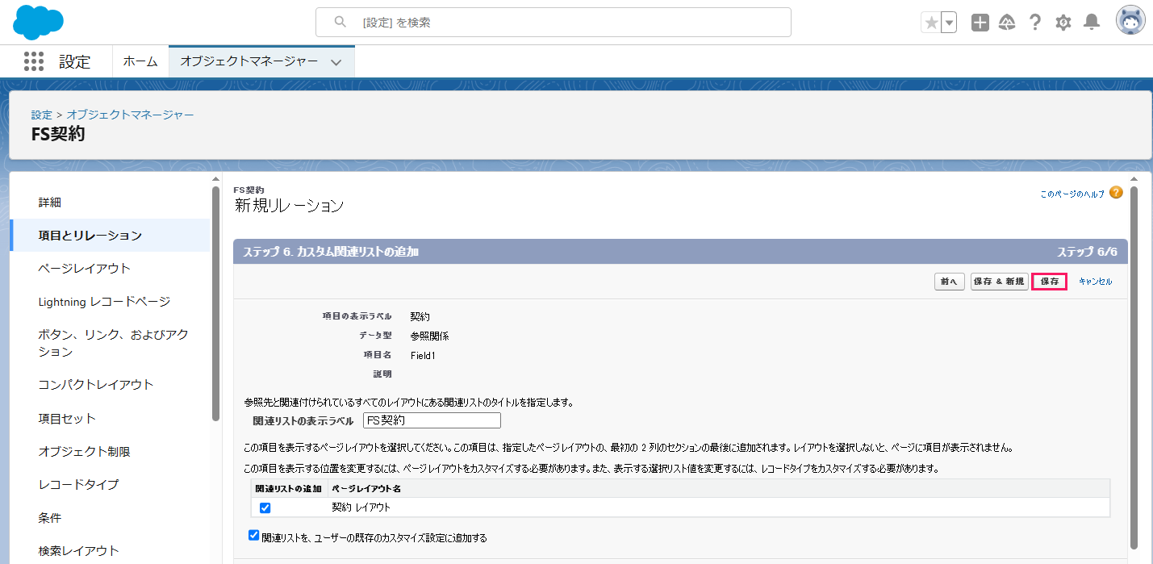This screenshot has width=1153, height=564.
Task: Click the オブジェクトマネージャー breadcrumb link
Action: click(x=131, y=115)
